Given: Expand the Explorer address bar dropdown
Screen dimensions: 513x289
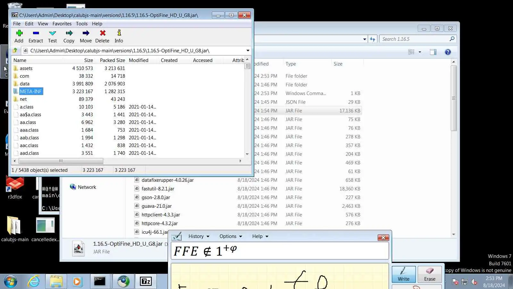Looking at the screenshot, I should [x=365, y=39].
